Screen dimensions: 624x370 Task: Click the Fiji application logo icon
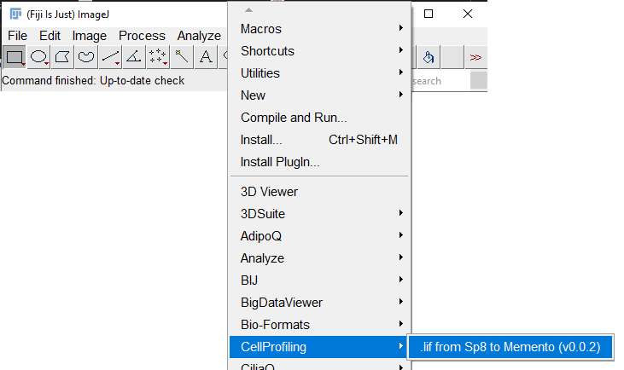click(x=15, y=14)
